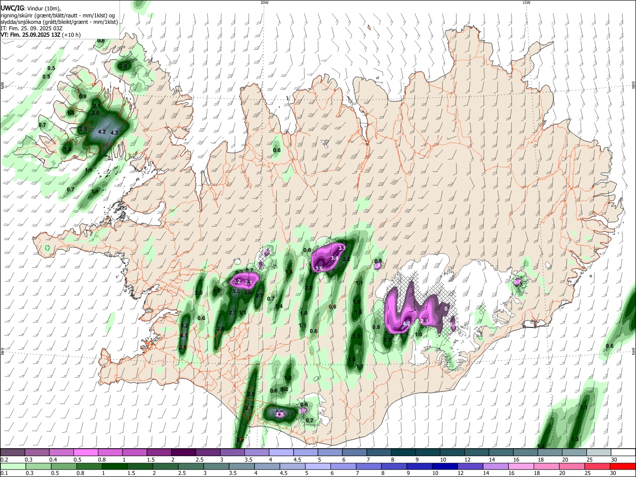The height and width of the screenshot is (477, 636).
Task: Click the '20W' longitude label
Action: pos(264,2)
